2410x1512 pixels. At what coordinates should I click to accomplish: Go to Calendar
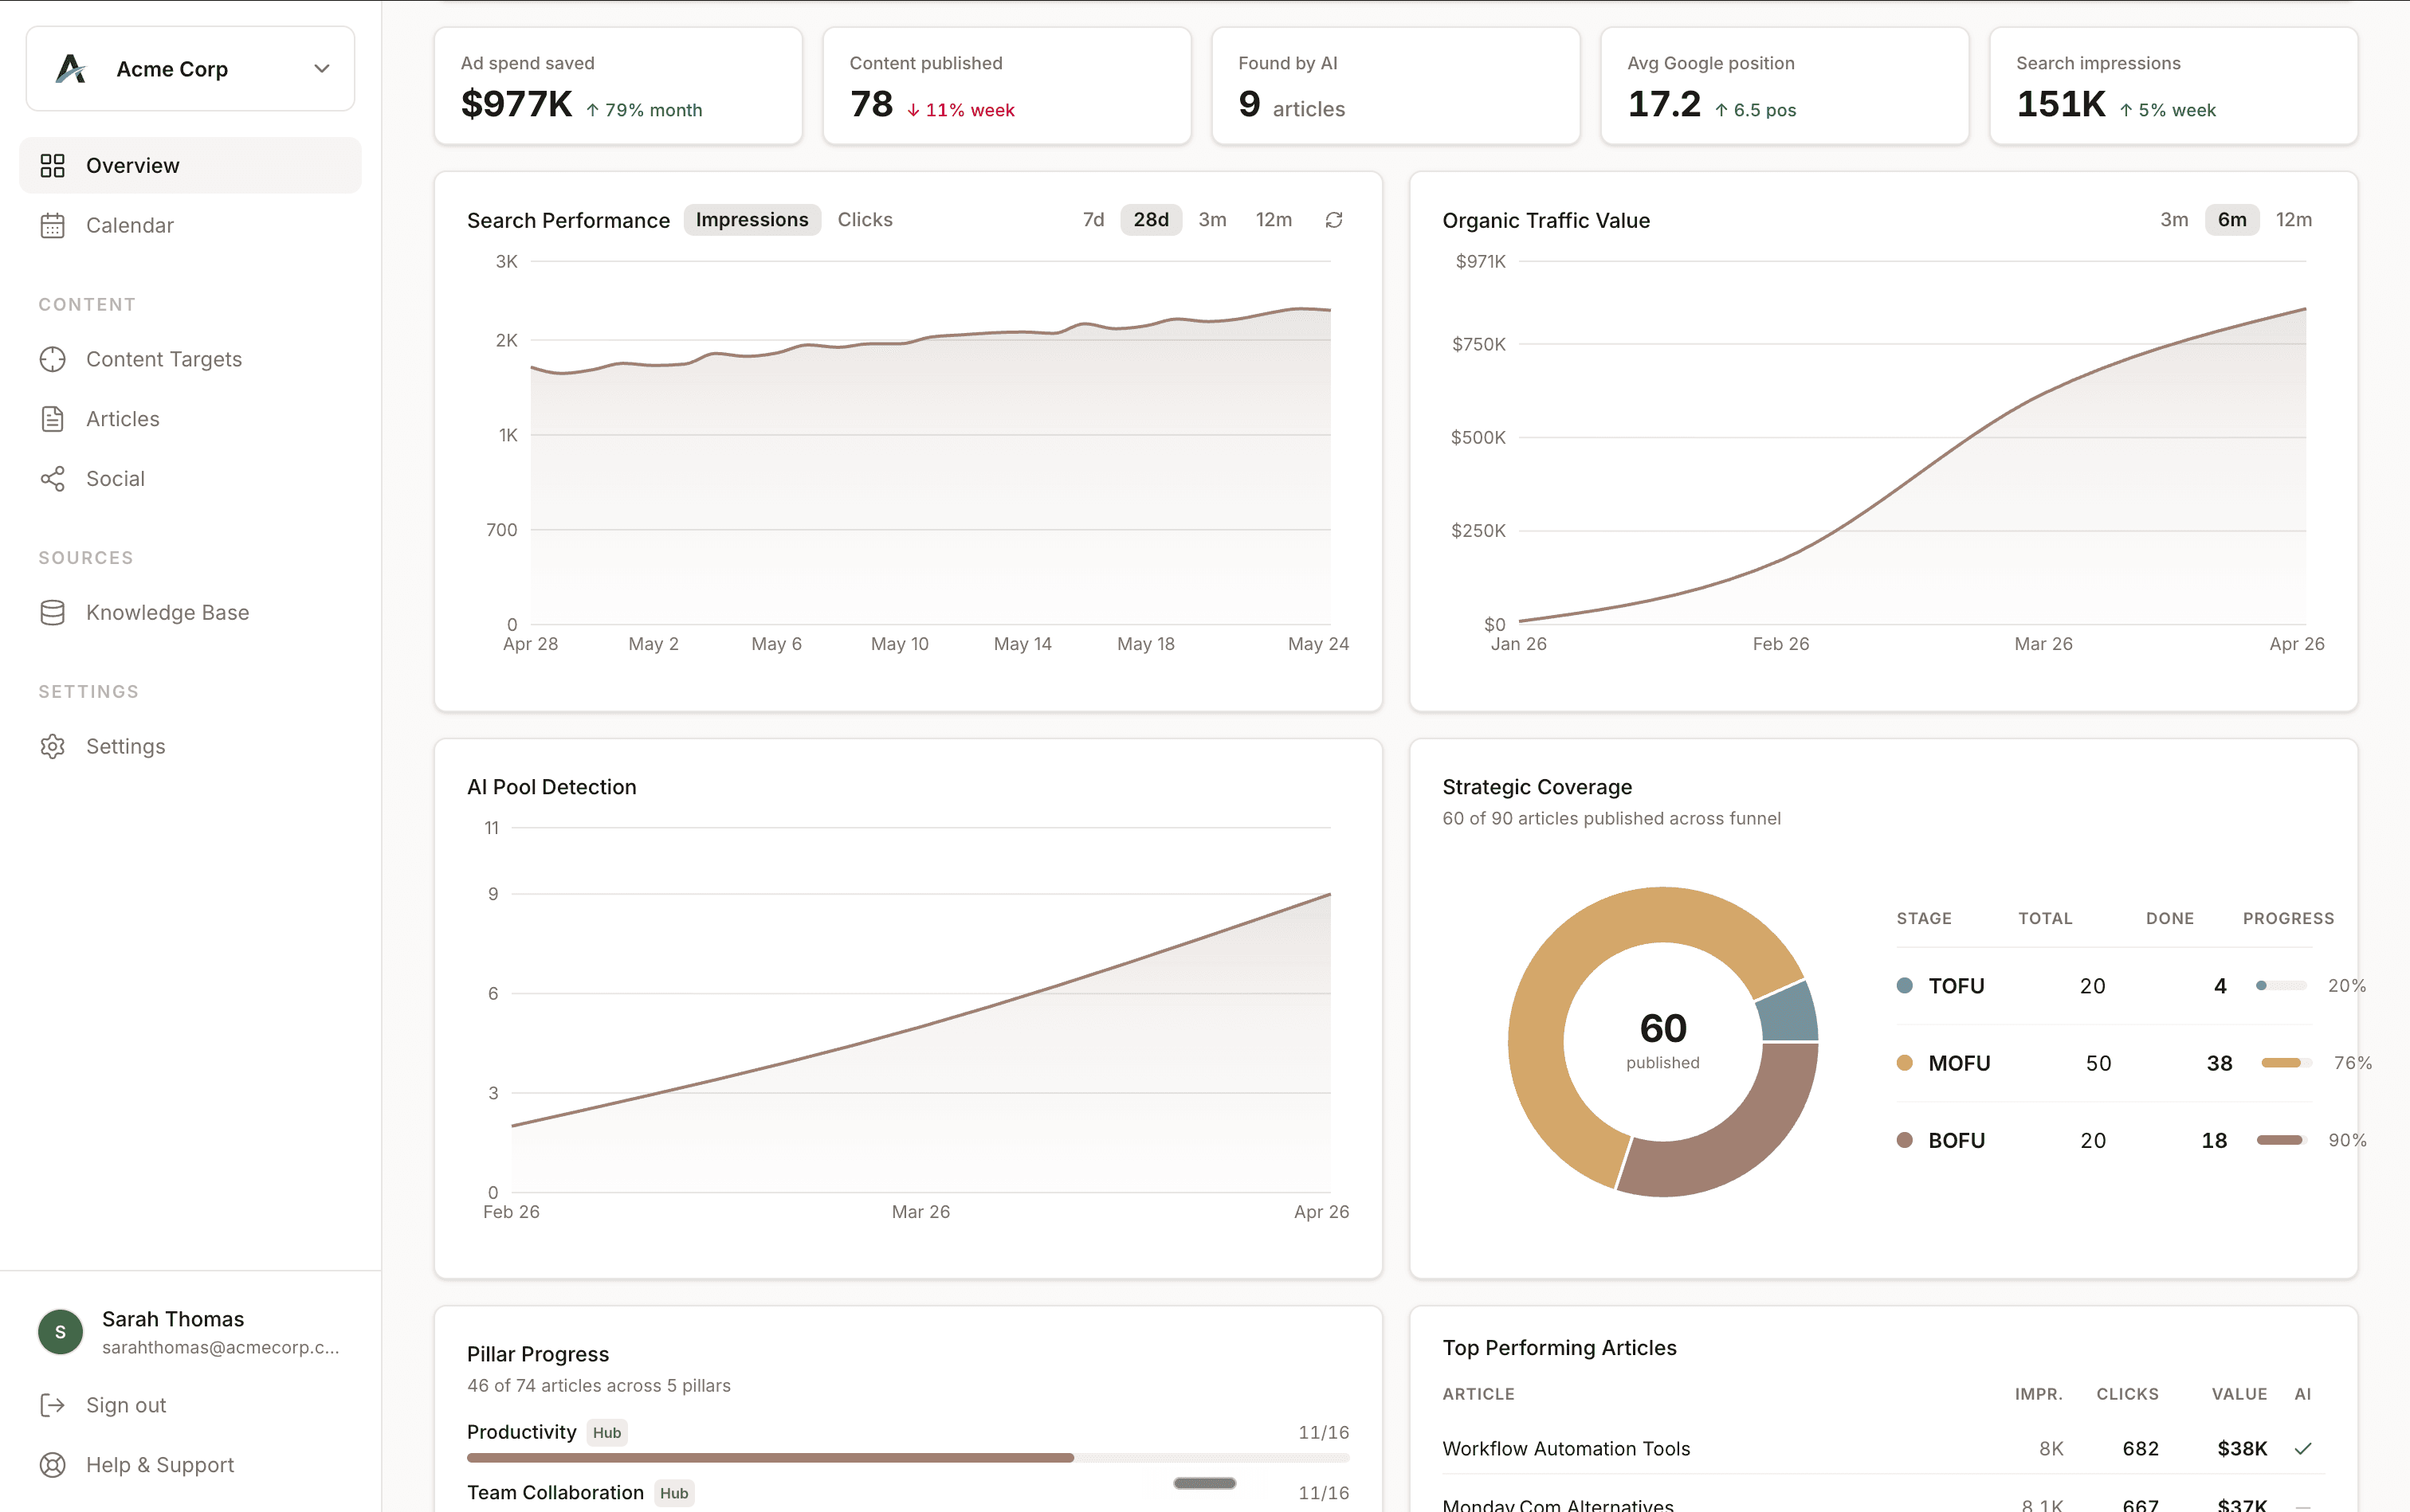[190, 225]
